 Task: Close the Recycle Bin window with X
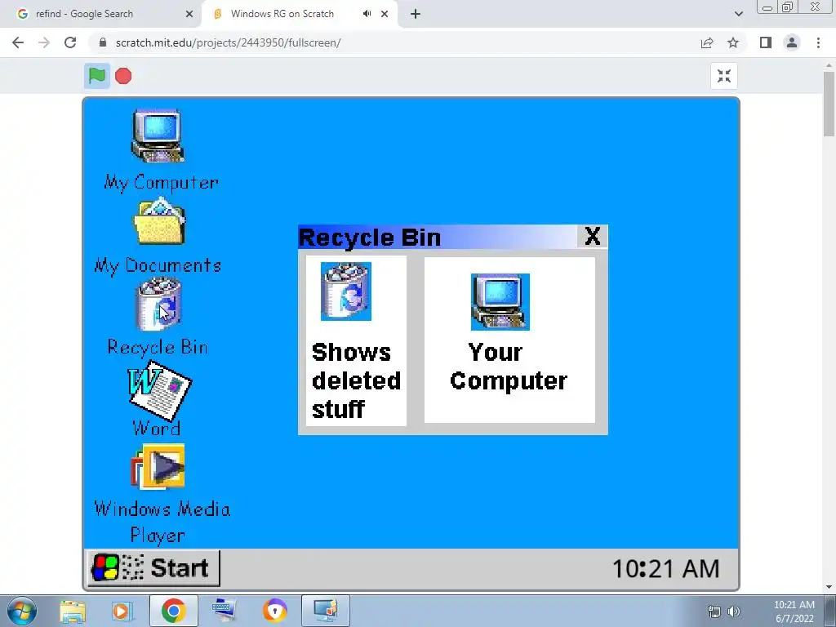(x=593, y=236)
